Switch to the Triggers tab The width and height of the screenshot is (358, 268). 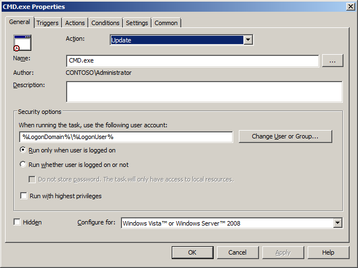point(48,23)
